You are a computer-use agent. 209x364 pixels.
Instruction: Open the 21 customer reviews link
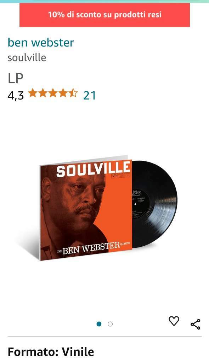pos(89,95)
